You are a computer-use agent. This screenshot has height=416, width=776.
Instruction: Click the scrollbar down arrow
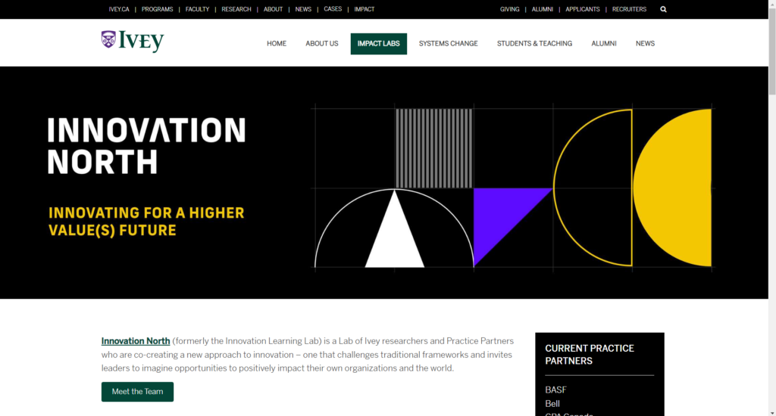click(x=772, y=412)
